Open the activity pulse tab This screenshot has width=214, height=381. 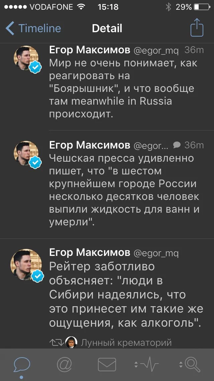[x=146, y=365]
